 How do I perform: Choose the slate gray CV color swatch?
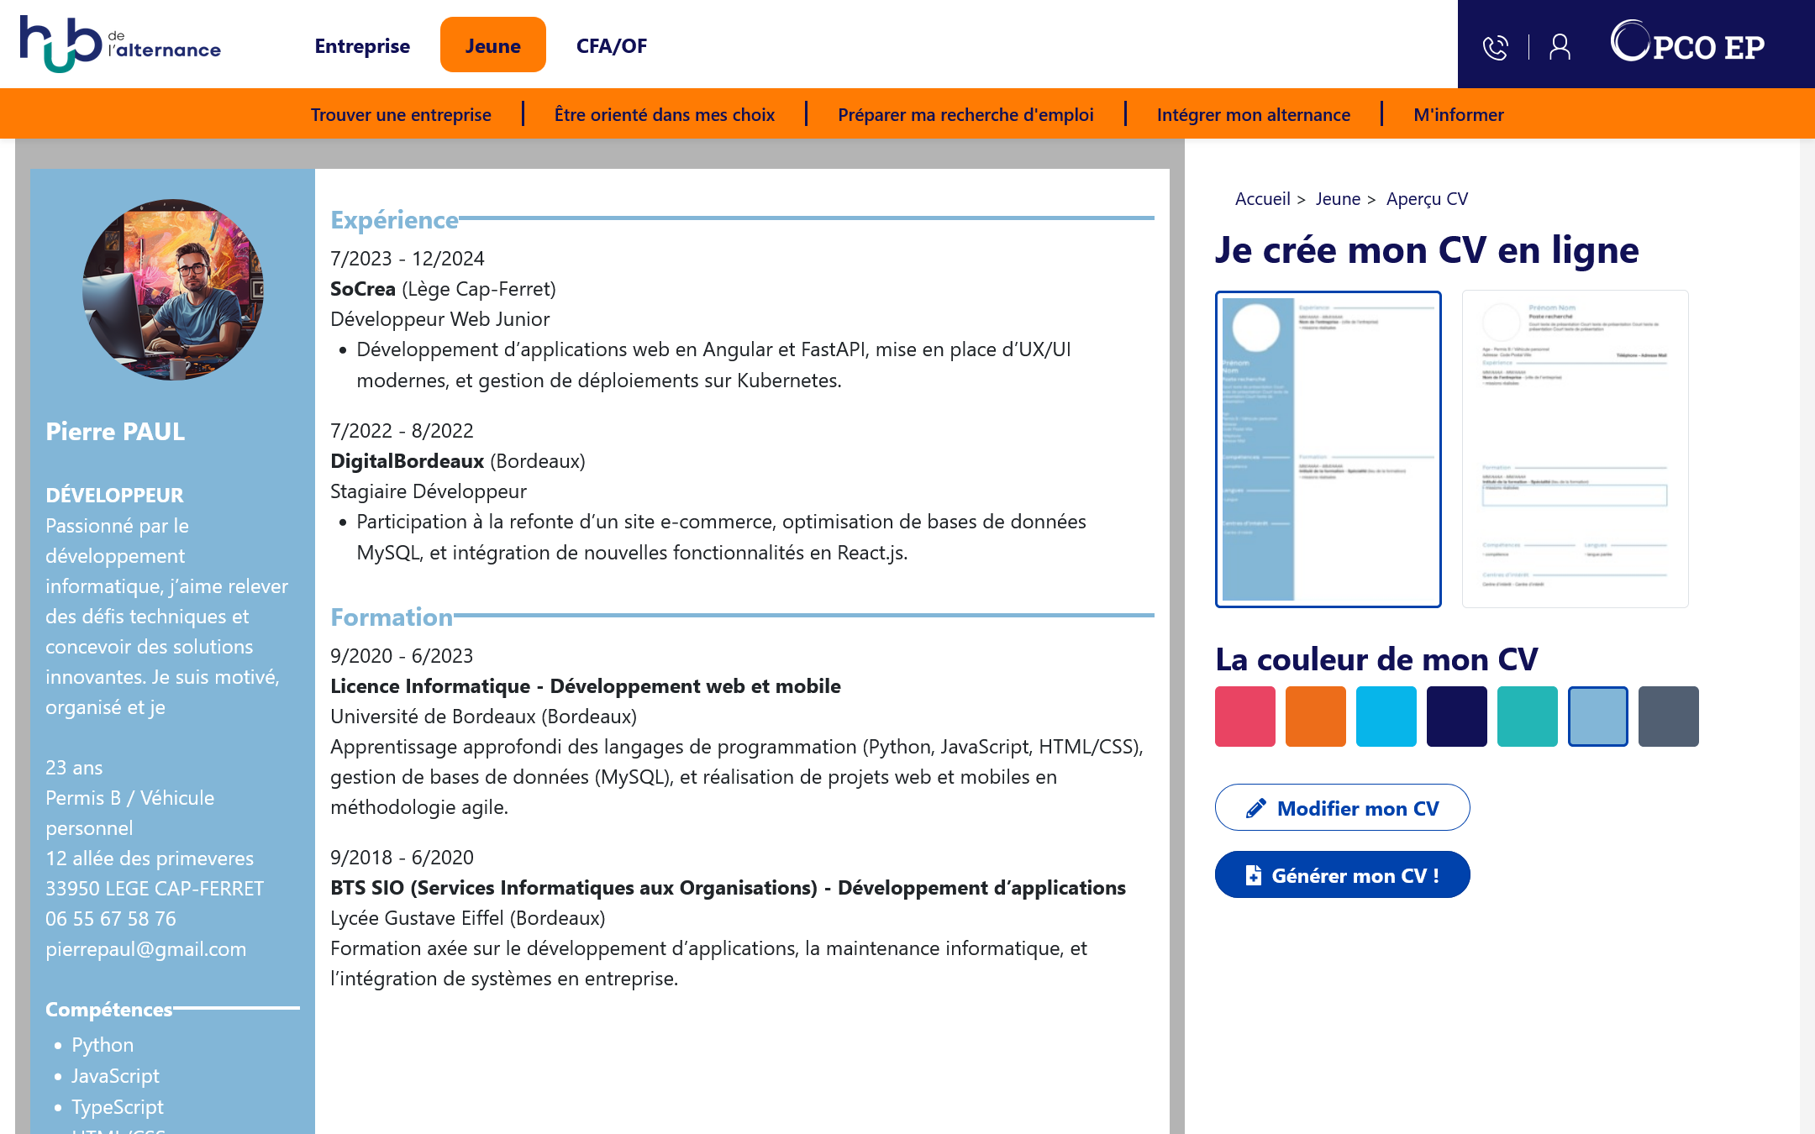pos(1669,717)
